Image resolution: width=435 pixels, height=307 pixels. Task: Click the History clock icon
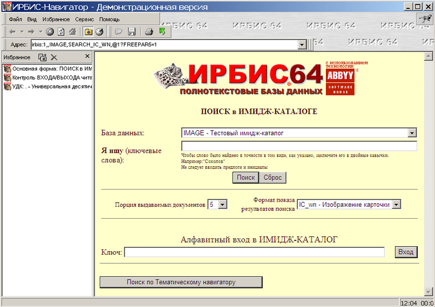pos(99,32)
